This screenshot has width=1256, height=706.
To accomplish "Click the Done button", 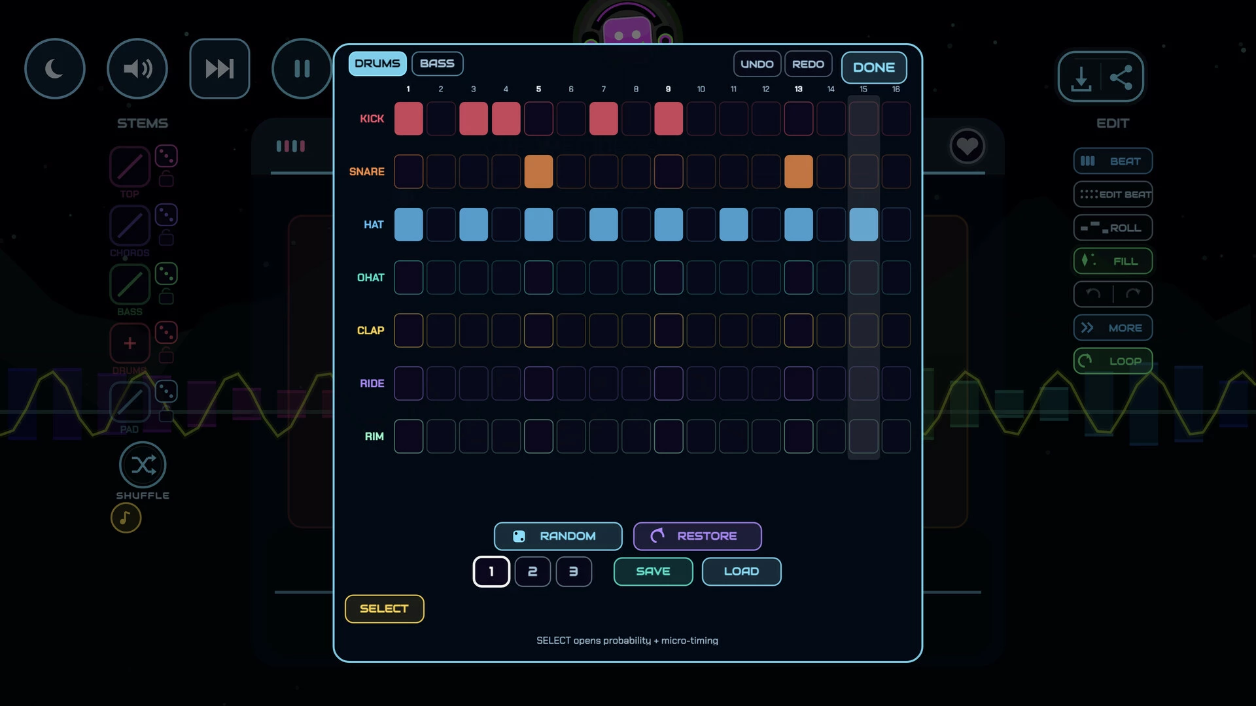I will [874, 67].
